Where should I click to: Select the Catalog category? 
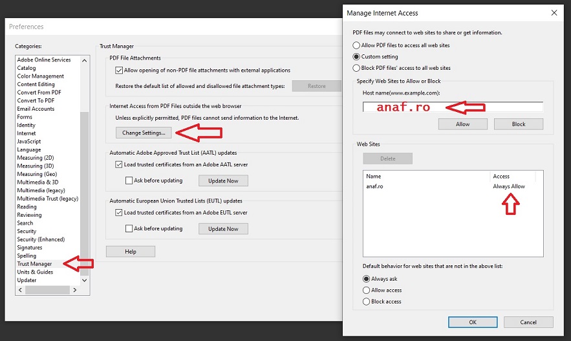(27, 68)
